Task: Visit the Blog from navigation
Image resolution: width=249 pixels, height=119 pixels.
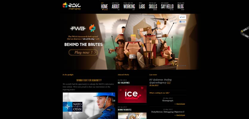Action: [x=181, y=7]
